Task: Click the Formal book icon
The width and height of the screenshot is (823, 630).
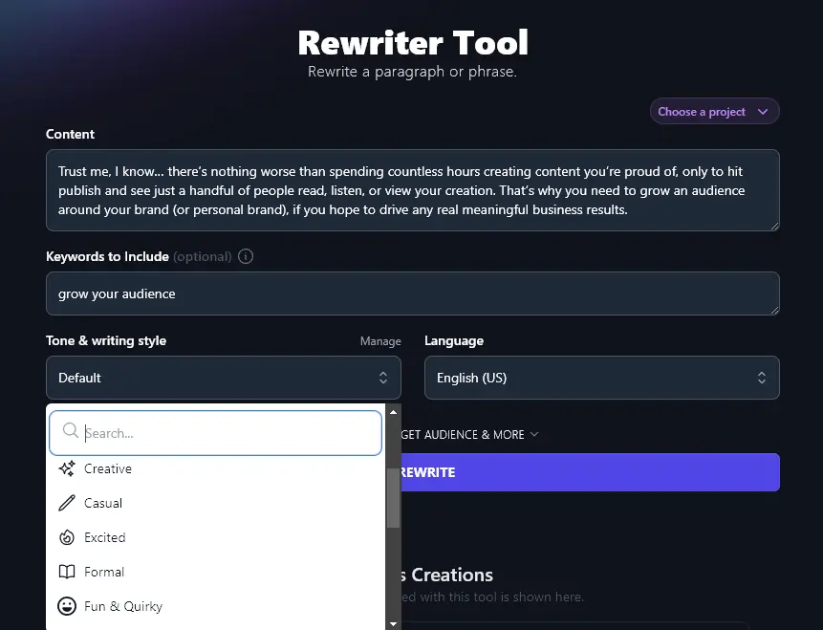Action: coord(67,572)
